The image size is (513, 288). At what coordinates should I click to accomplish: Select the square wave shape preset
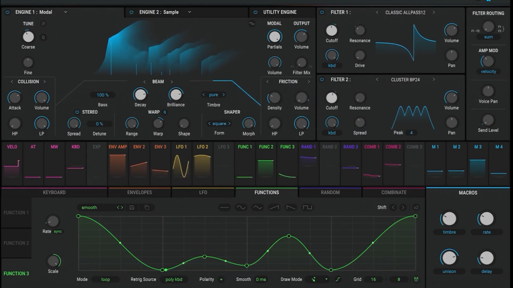pyautogui.click(x=307, y=207)
